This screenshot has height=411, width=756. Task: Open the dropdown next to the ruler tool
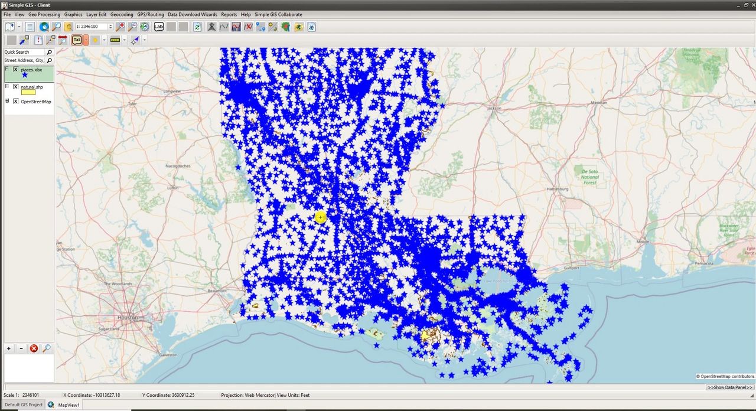tap(124, 40)
